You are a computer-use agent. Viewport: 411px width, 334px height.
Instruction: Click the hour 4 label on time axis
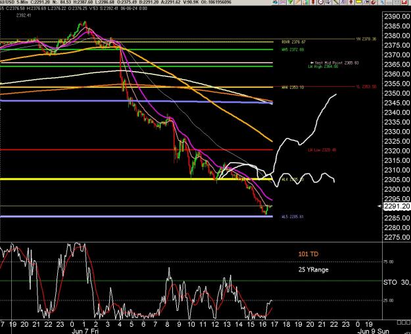[x=120, y=324]
